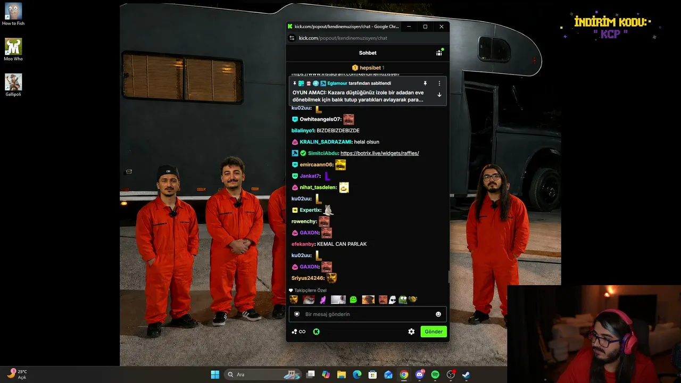This screenshot has width=681, height=383.
Task: Select the red-hat cat emote in quick emotes
Action: pos(309,299)
